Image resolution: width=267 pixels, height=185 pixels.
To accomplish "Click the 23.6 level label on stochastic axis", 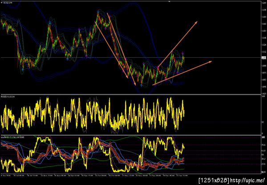I will pos(263,164).
